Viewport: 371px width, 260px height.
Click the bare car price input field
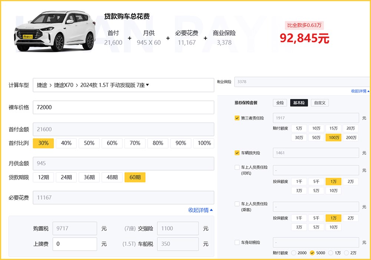[x=123, y=107]
